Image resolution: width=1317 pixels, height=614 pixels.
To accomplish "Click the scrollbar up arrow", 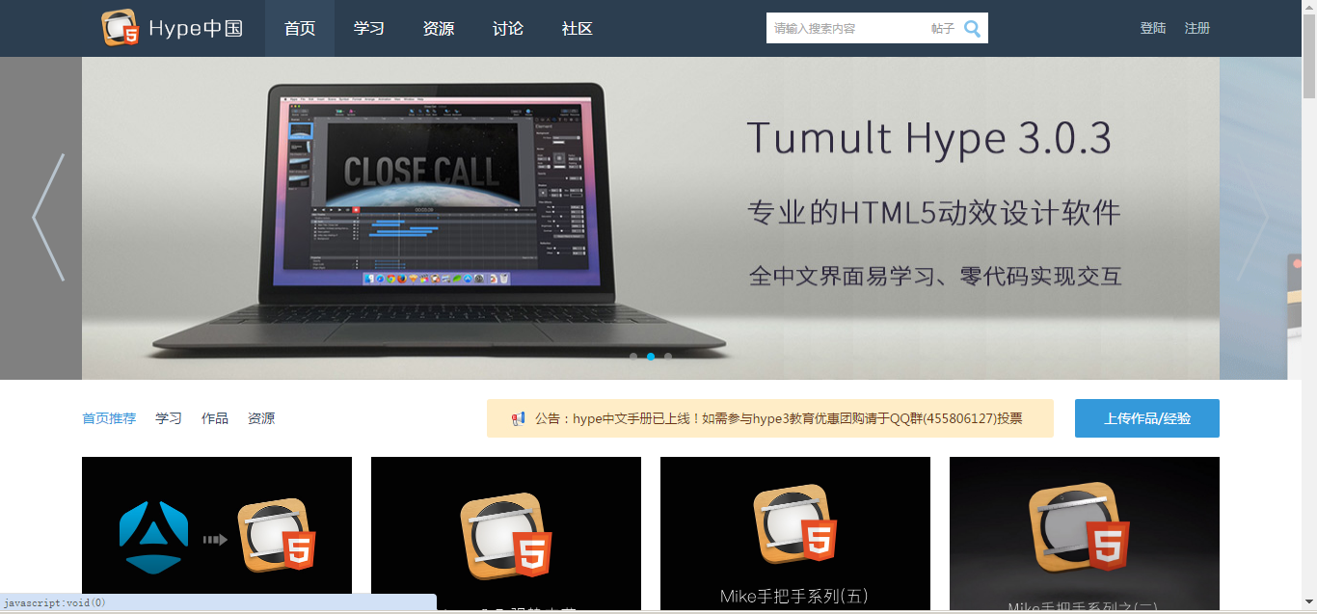I will pos(1309,7).
